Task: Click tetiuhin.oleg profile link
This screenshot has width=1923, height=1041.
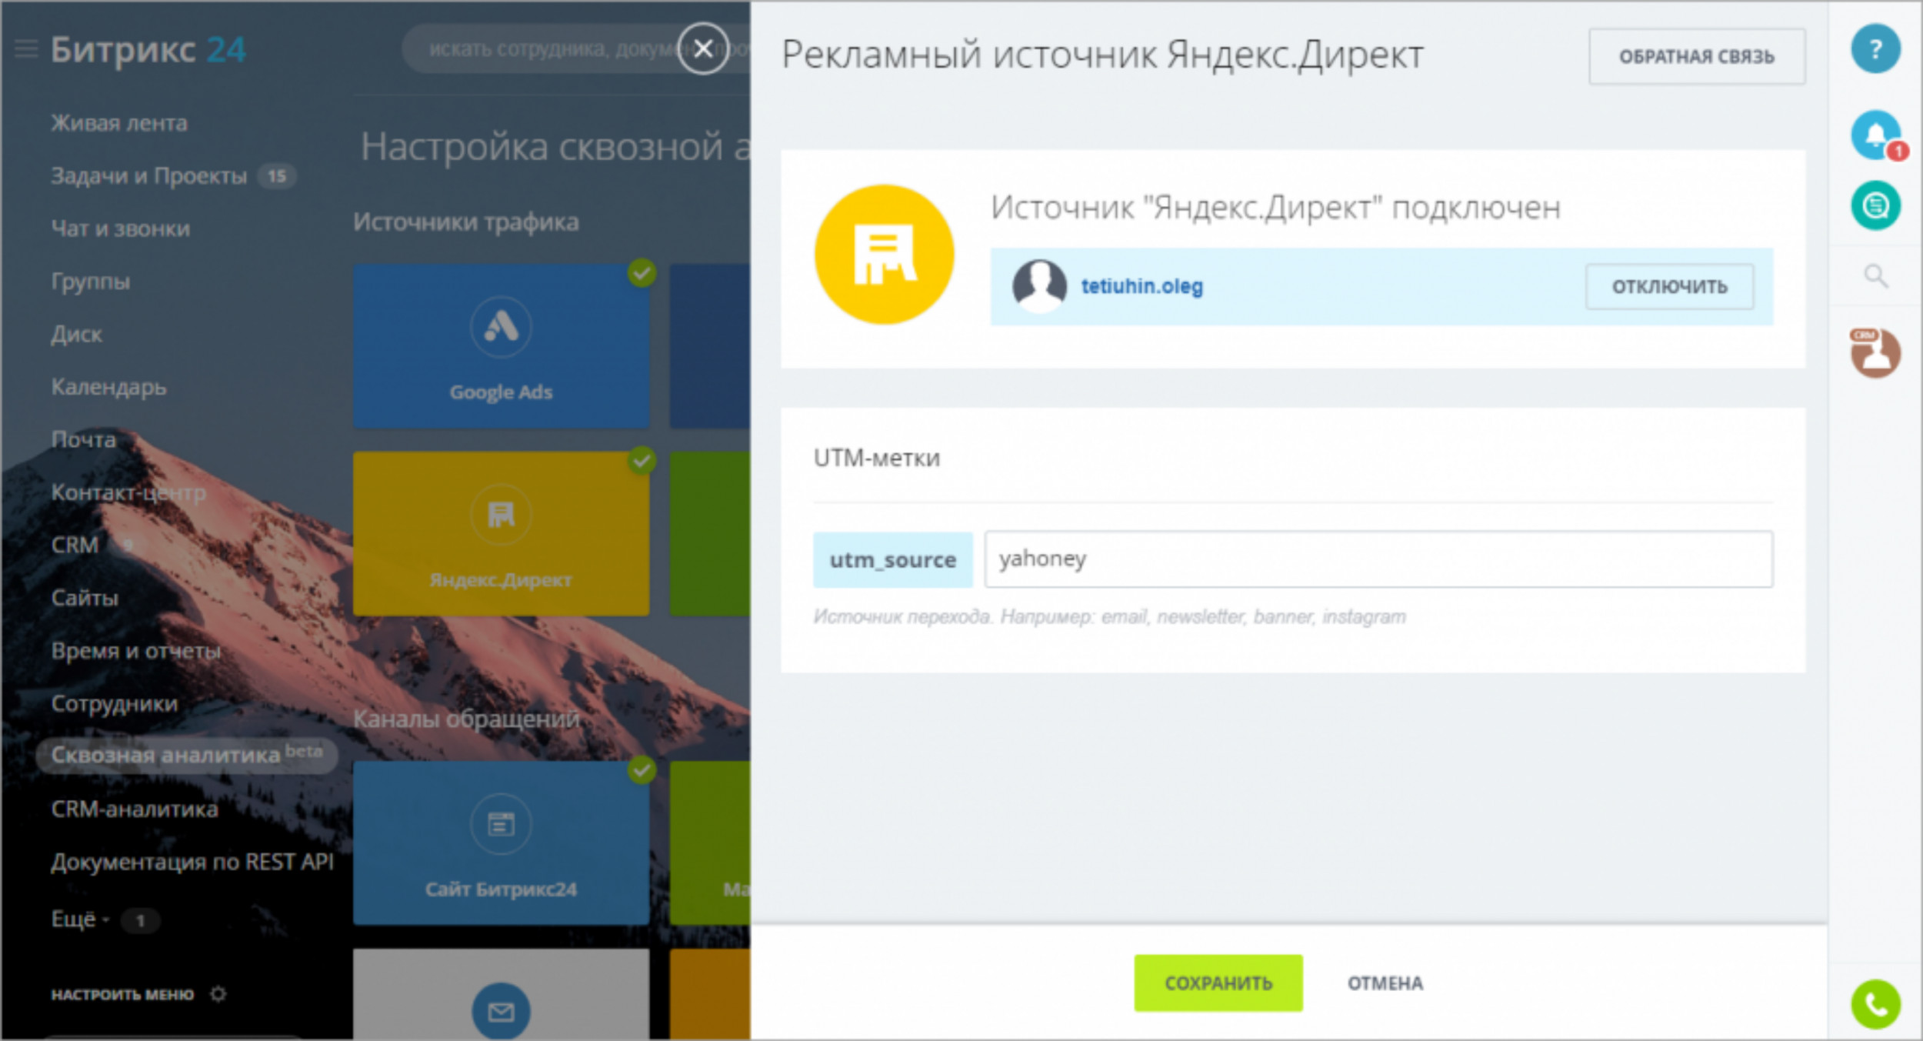Action: [1141, 286]
